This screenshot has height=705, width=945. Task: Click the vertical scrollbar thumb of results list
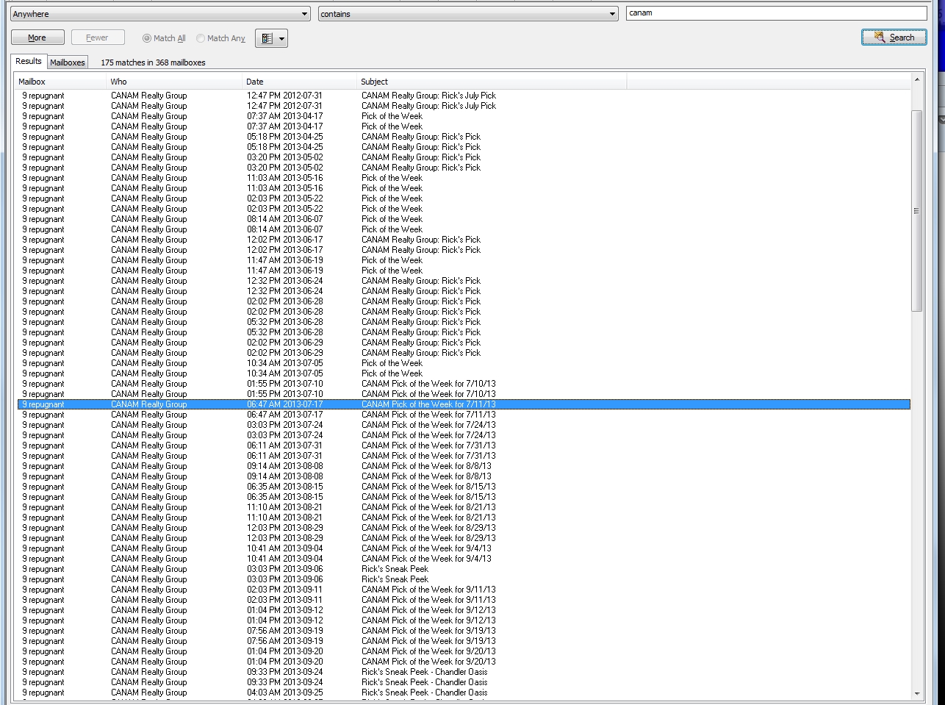tap(916, 211)
